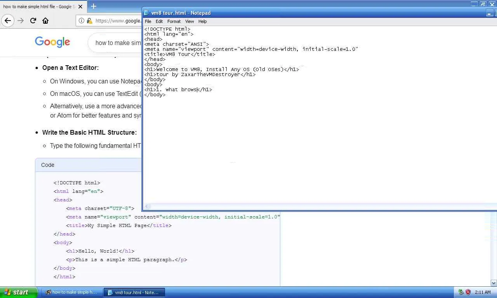This screenshot has width=497, height=298.
Task: Click the 'Code' label on the code block
Action: coord(48,165)
